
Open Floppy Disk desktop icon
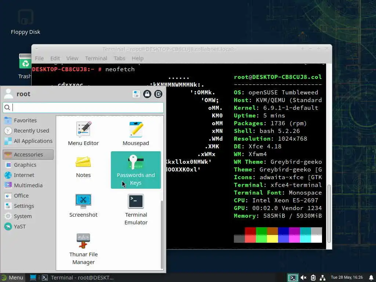click(25, 22)
